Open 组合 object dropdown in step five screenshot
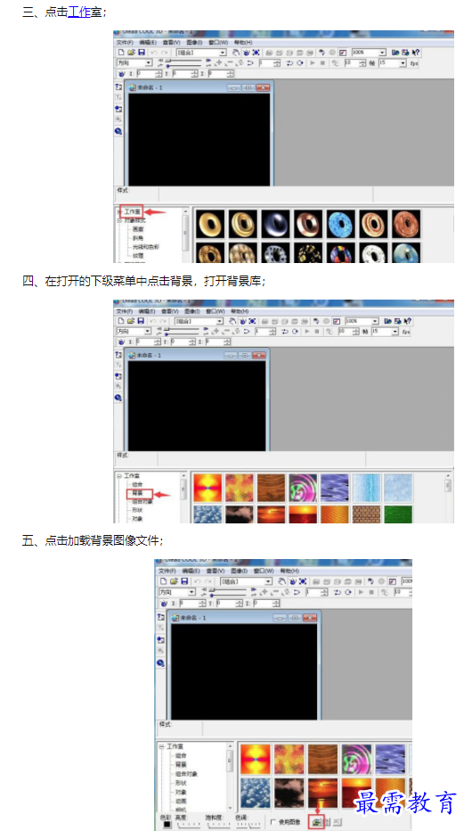464x831 pixels. [246, 580]
